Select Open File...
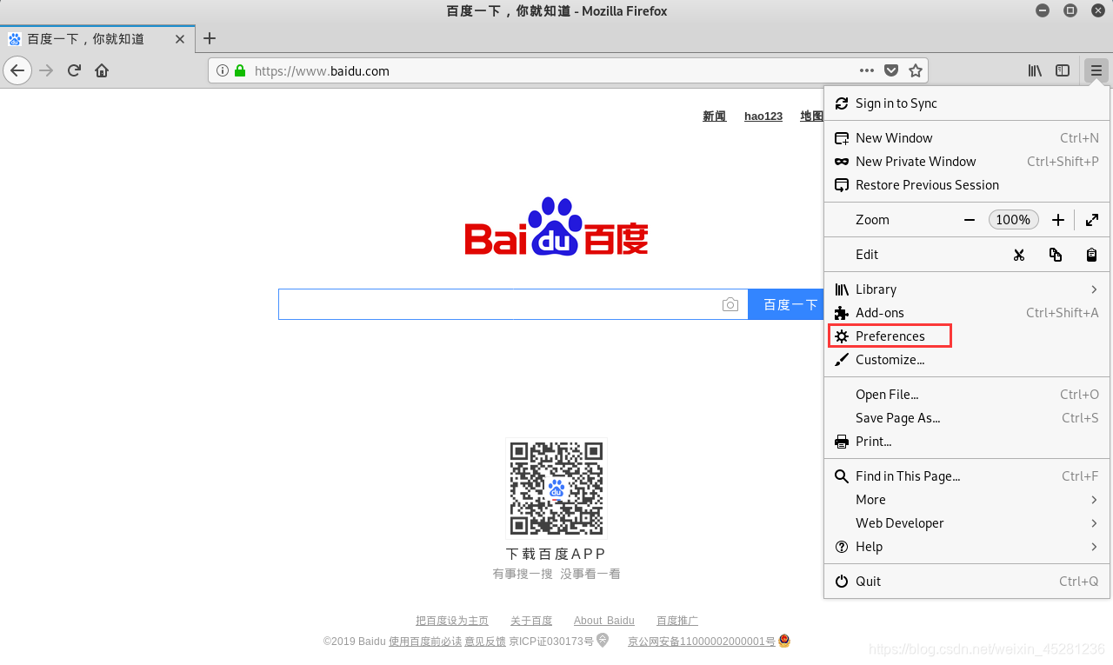Viewport: 1113px width, 665px height. 967,395
